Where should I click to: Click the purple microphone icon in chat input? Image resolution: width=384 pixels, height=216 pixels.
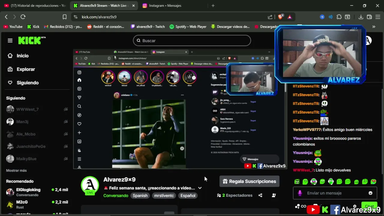point(300,193)
